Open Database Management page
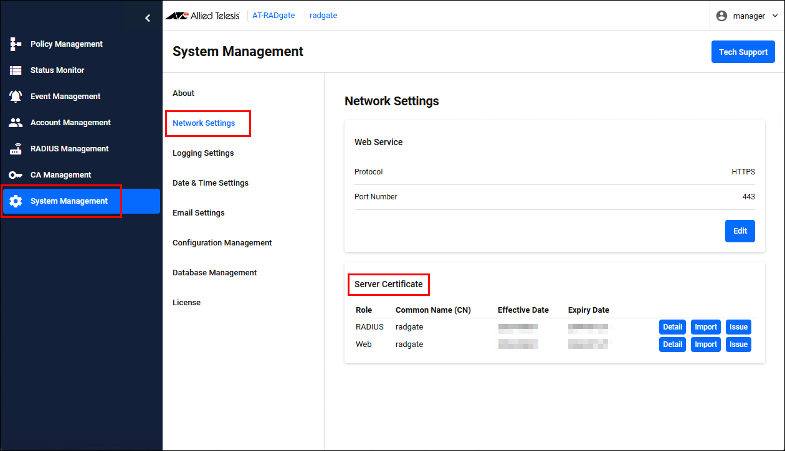Viewport: 785px width, 451px height. (215, 273)
